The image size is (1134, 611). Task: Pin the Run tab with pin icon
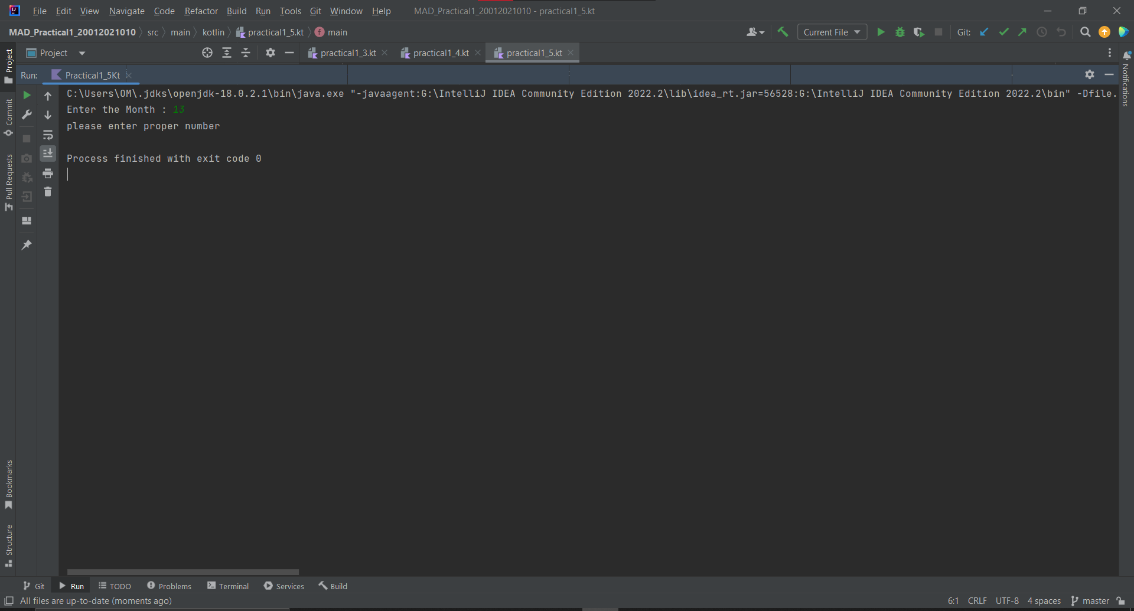click(27, 244)
